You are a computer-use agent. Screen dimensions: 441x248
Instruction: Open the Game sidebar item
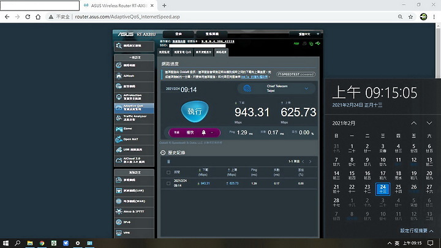pyautogui.click(x=134, y=129)
